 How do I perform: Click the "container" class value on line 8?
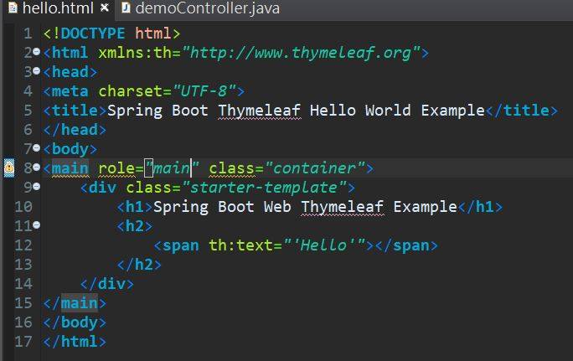315,168
